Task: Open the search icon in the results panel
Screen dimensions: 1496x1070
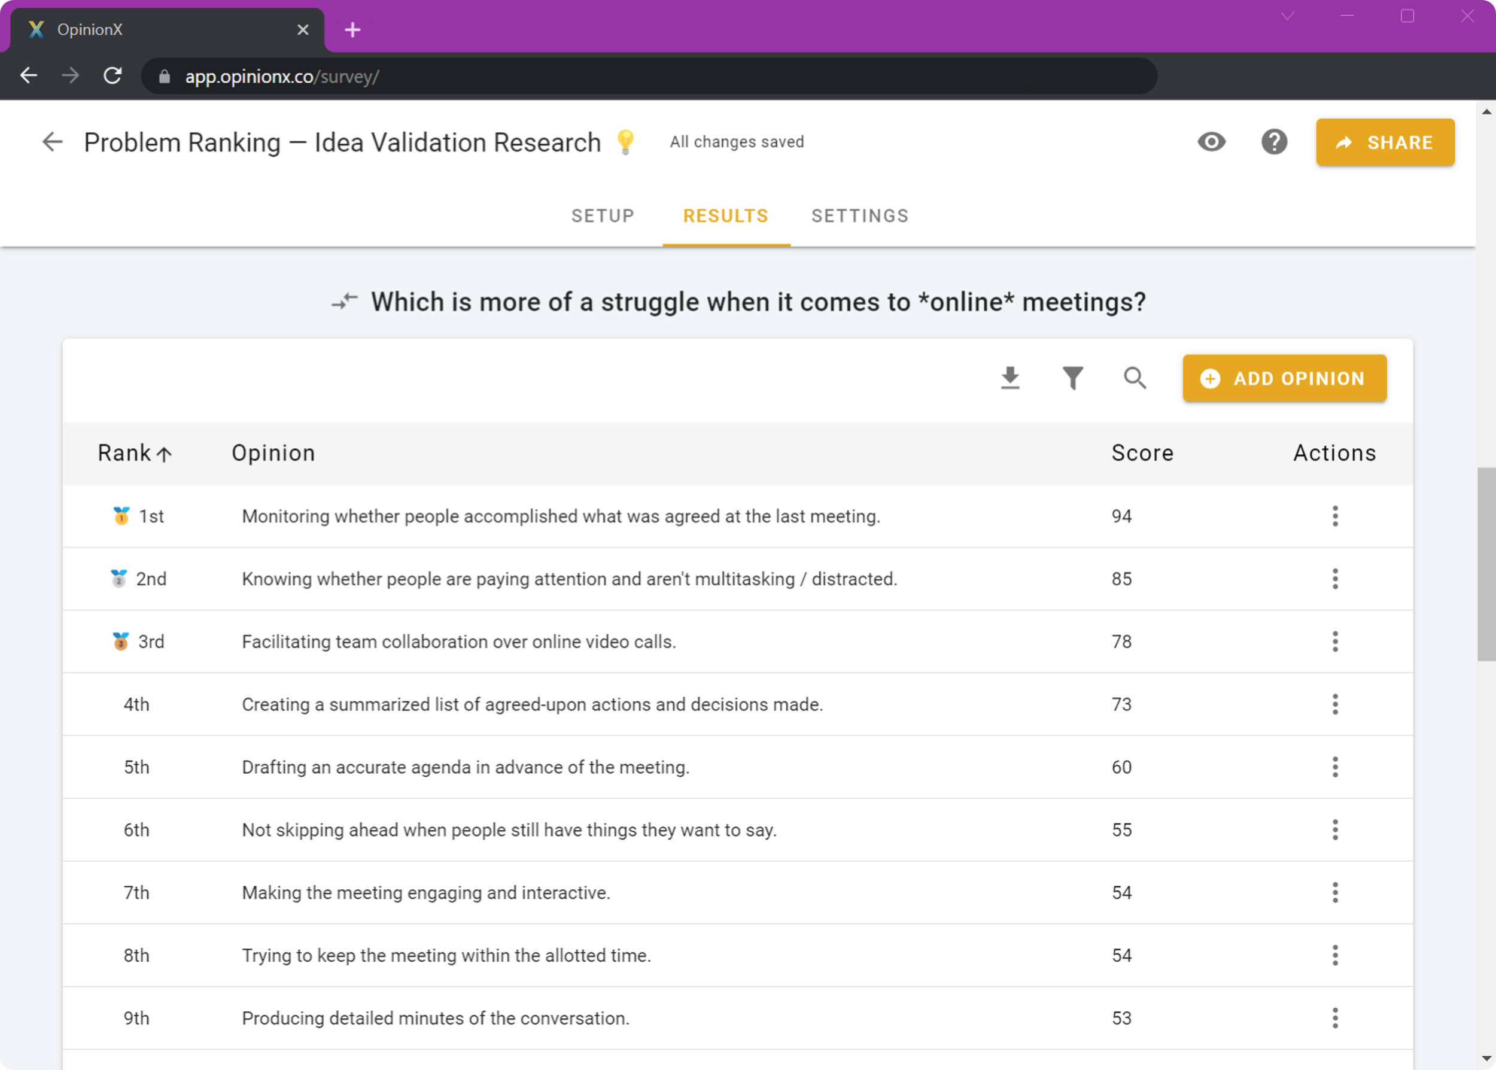Action: (1135, 378)
